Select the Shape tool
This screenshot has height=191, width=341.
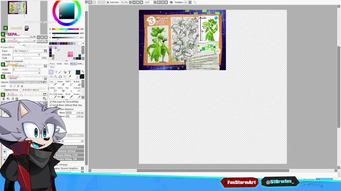point(65,72)
